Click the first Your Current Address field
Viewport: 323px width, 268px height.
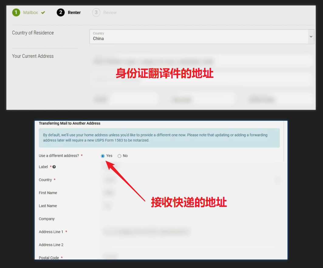(201, 61)
